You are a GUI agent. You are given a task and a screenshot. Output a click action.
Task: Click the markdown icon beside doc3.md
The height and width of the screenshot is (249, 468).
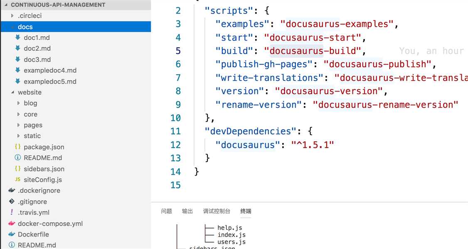coord(17,59)
